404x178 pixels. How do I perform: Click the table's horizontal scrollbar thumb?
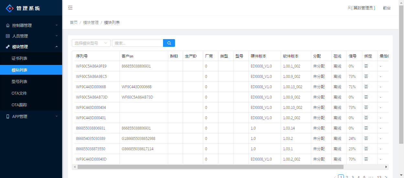[210, 167]
